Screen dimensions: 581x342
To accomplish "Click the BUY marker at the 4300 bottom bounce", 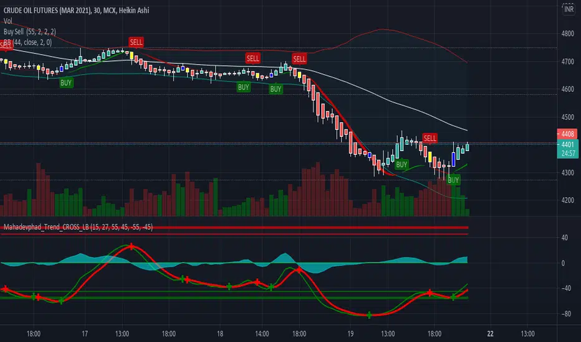I will pos(401,165).
